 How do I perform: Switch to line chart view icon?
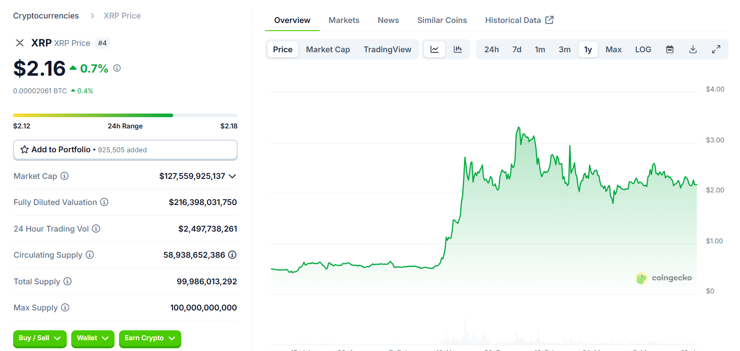[x=434, y=50]
